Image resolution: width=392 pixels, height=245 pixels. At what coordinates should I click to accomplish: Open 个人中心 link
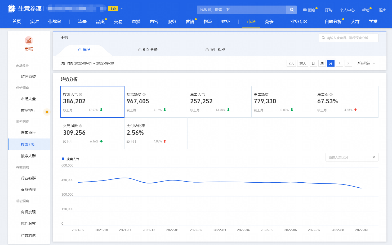pos(347,10)
